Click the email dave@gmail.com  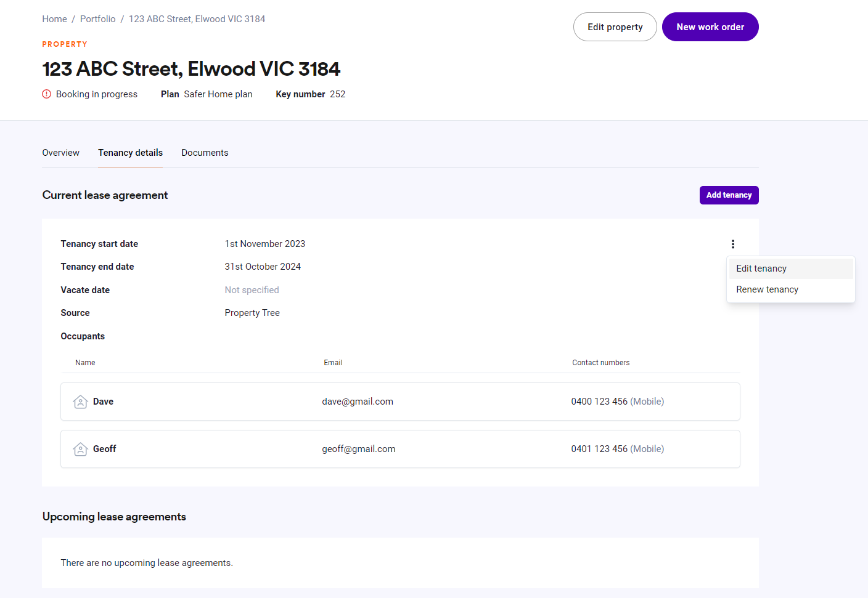pyautogui.click(x=357, y=402)
